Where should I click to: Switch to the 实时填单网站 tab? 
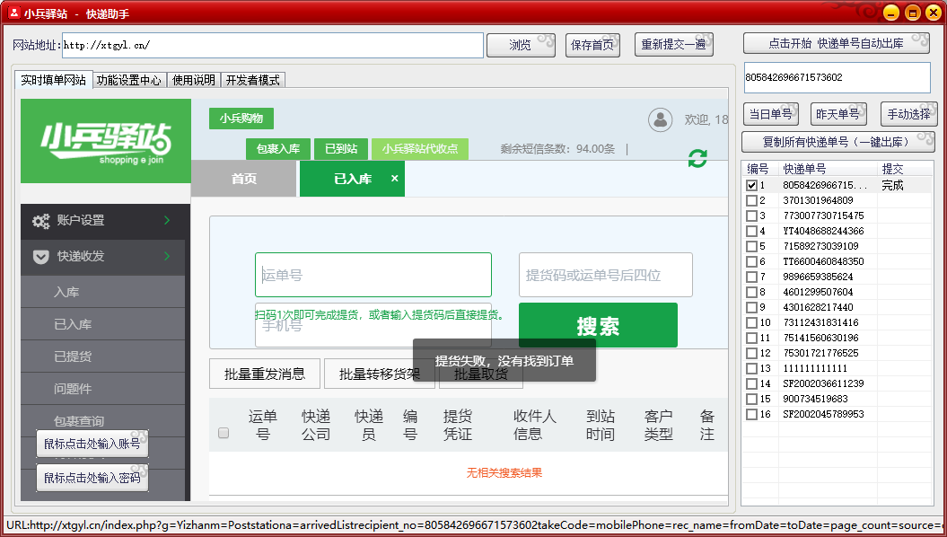pyautogui.click(x=54, y=80)
